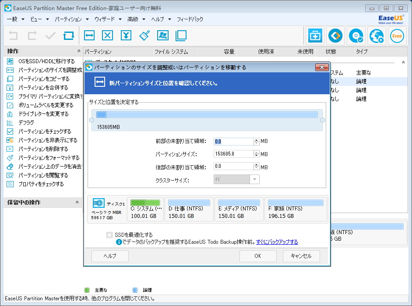Click the プロパティをチェックする sidebar icon
Screen dimensions: 412x306
point(10,184)
